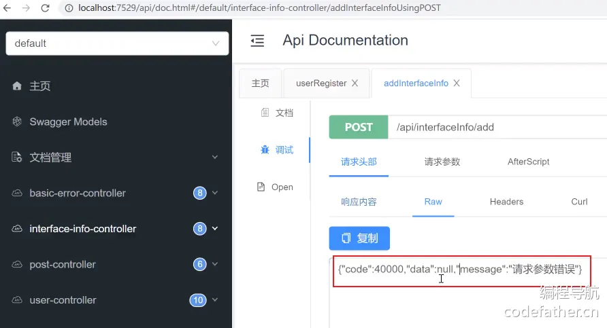
Task: Click the Swagger Models icon
Action: pyautogui.click(x=17, y=122)
